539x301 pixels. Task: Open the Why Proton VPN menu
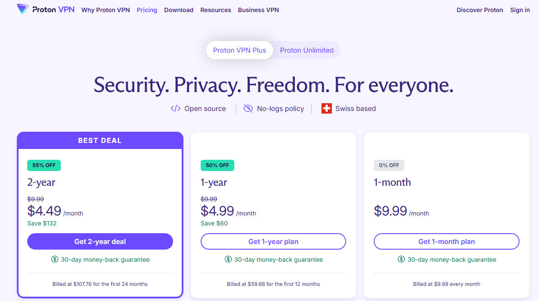click(105, 10)
